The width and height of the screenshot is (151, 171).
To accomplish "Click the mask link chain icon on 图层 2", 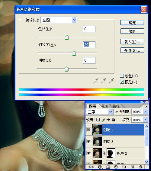I will point(104,153).
